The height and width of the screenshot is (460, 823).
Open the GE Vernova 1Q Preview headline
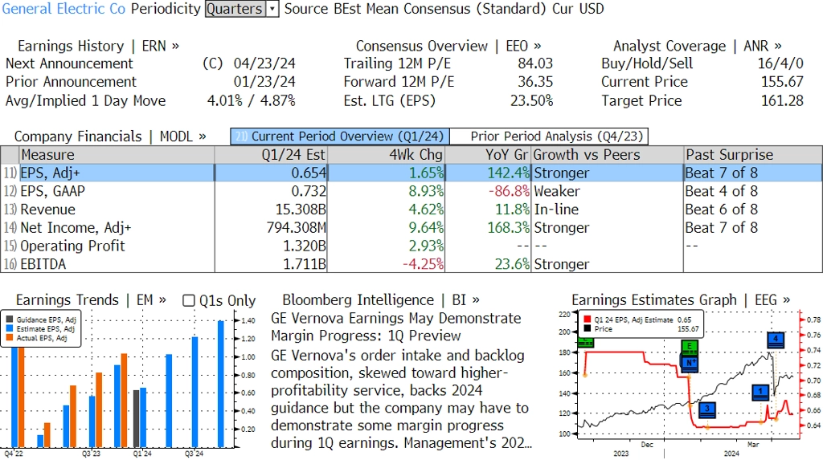(395, 327)
